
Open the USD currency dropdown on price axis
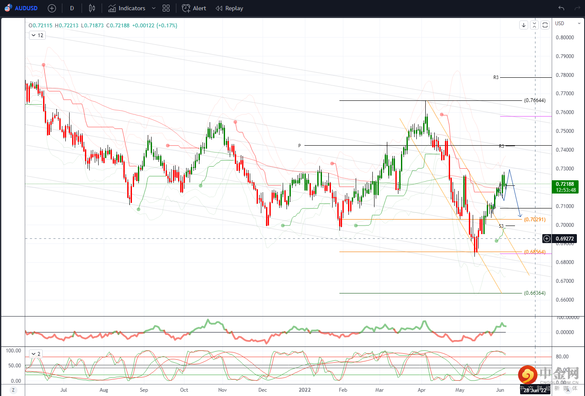pos(567,23)
